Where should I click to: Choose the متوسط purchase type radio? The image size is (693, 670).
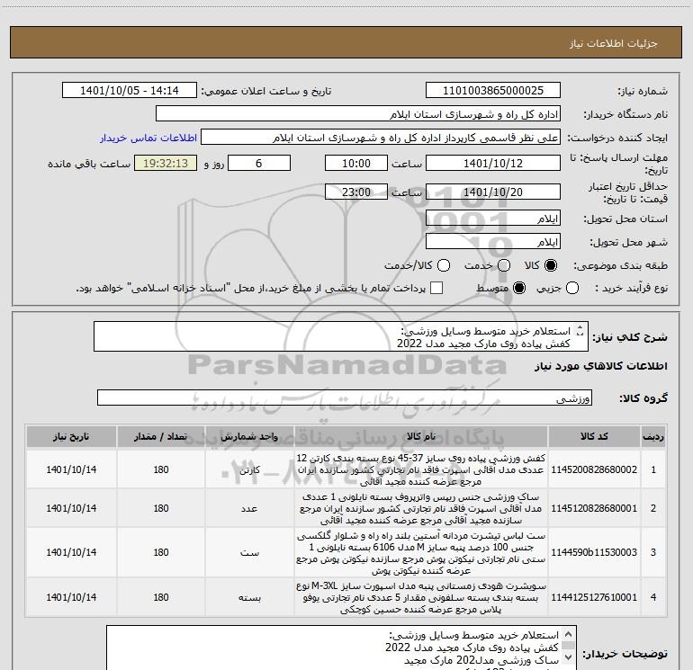click(x=519, y=288)
